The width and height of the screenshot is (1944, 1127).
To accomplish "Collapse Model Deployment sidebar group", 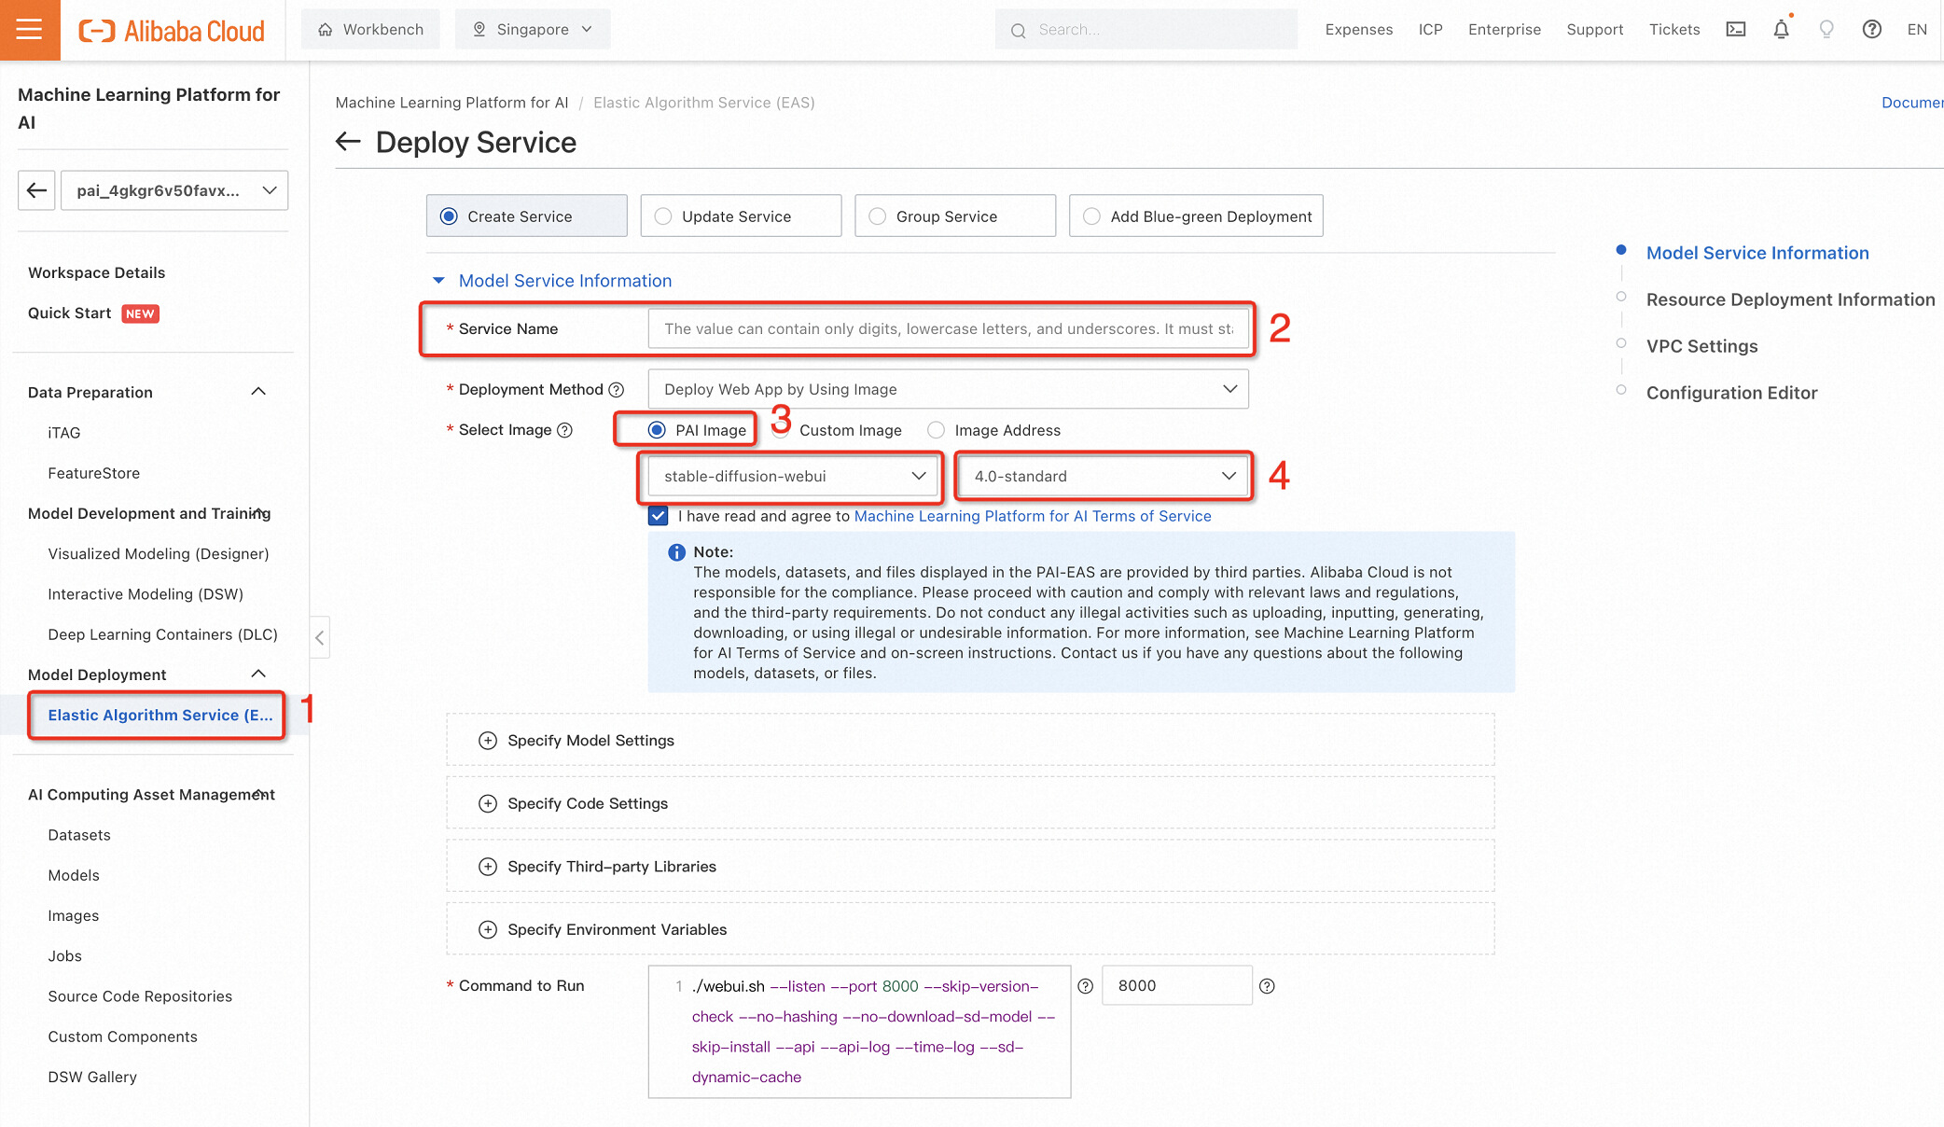I will (x=258, y=675).
